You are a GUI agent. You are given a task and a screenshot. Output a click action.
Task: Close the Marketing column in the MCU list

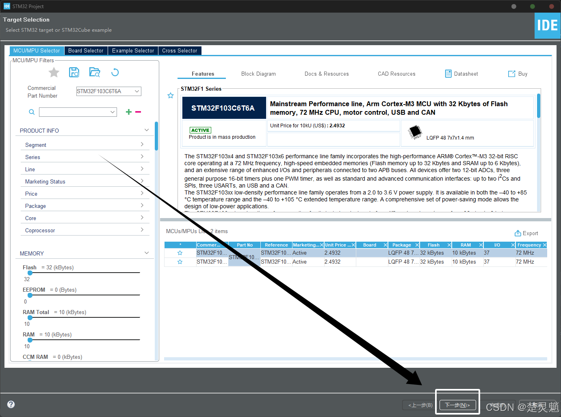click(322, 245)
